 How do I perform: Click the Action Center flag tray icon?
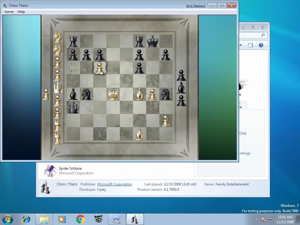[x=263, y=219]
